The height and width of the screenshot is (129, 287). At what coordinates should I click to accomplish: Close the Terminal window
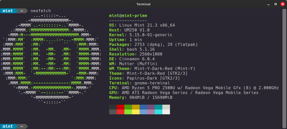click(x=283, y=4)
